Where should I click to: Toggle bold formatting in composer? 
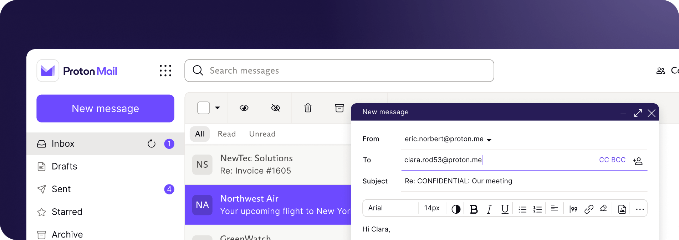coord(474,209)
